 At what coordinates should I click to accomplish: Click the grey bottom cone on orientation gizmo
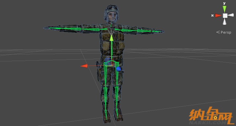coord(224,21)
